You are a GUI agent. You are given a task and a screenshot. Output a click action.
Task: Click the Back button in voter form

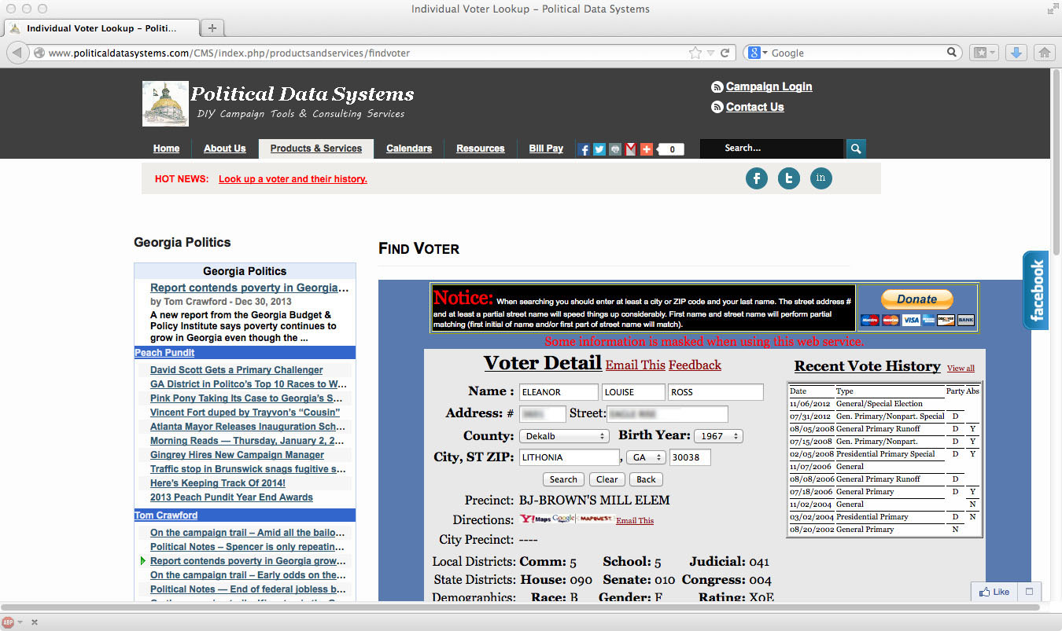(646, 479)
